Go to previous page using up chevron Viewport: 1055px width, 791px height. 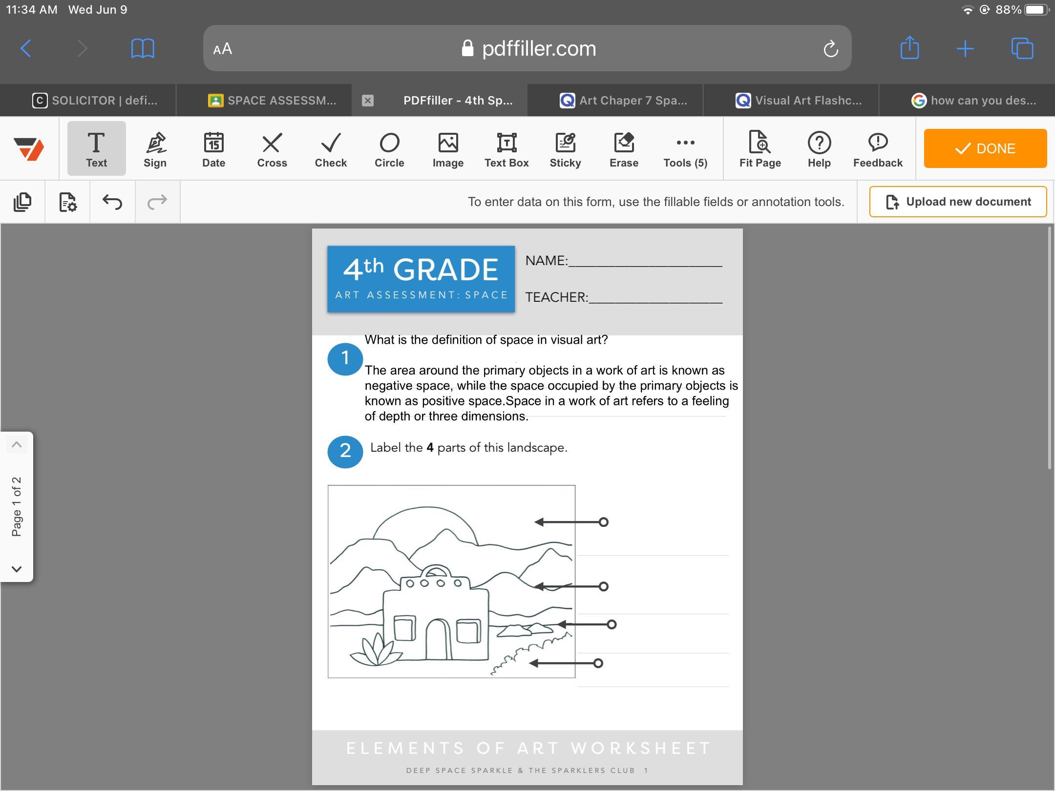17,444
